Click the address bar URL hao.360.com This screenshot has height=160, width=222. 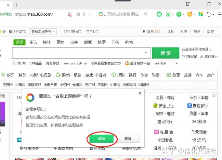(x=34, y=14)
